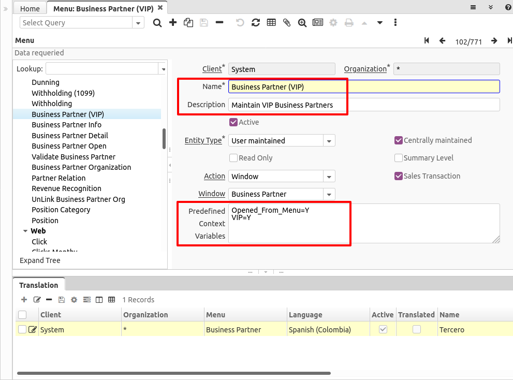Select Business Partner Info in tree
The height and width of the screenshot is (380, 513).
coord(66,125)
